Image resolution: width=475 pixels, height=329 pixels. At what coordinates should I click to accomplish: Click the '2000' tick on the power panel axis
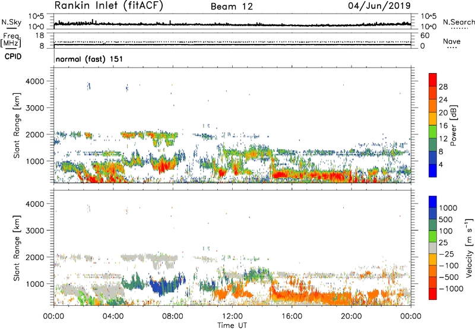(x=35, y=134)
